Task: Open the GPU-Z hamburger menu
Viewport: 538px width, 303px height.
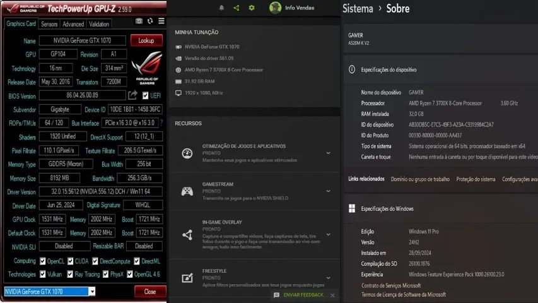Action: [161, 21]
